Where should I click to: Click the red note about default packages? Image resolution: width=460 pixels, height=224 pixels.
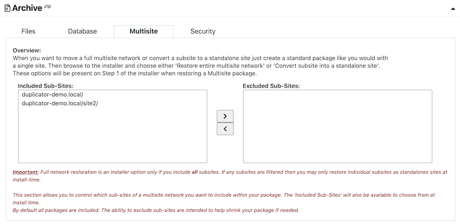coord(156,210)
